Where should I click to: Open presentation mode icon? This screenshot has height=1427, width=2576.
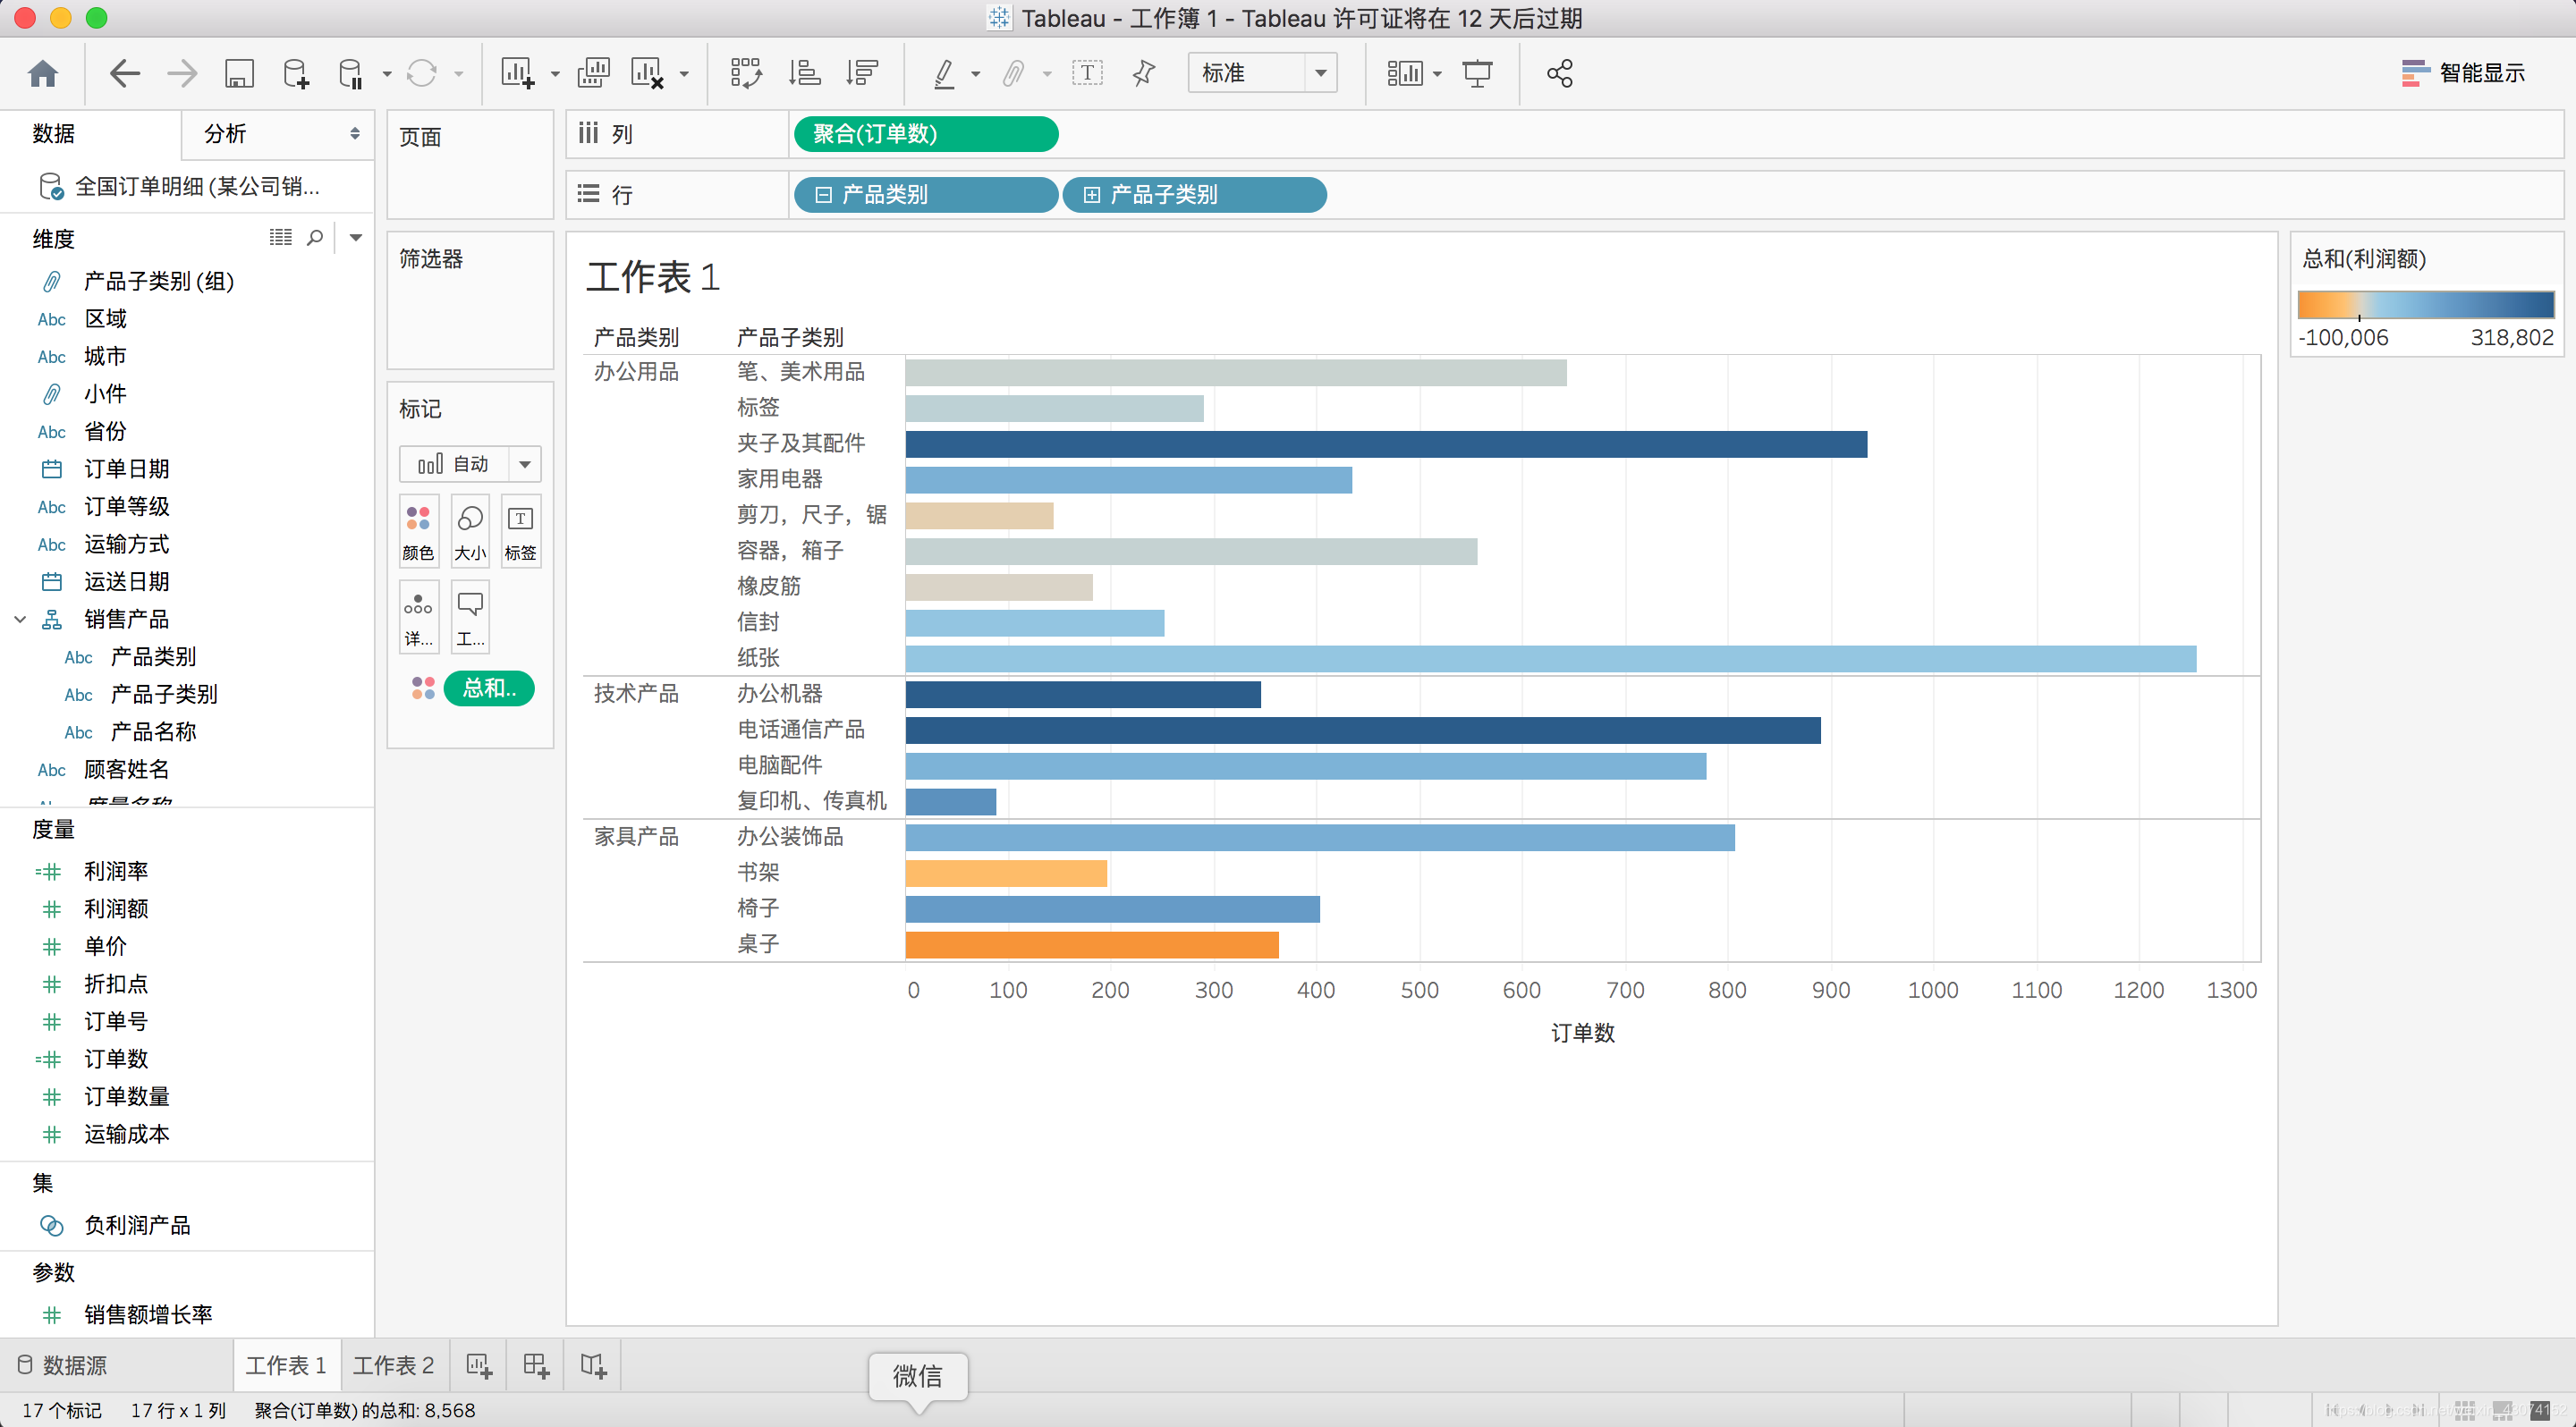point(1477,73)
